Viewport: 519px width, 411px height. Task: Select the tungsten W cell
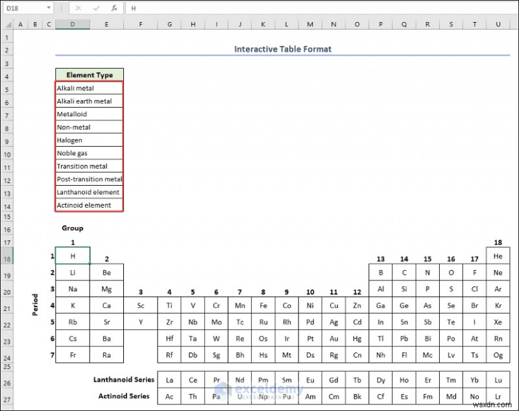(216, 338)
